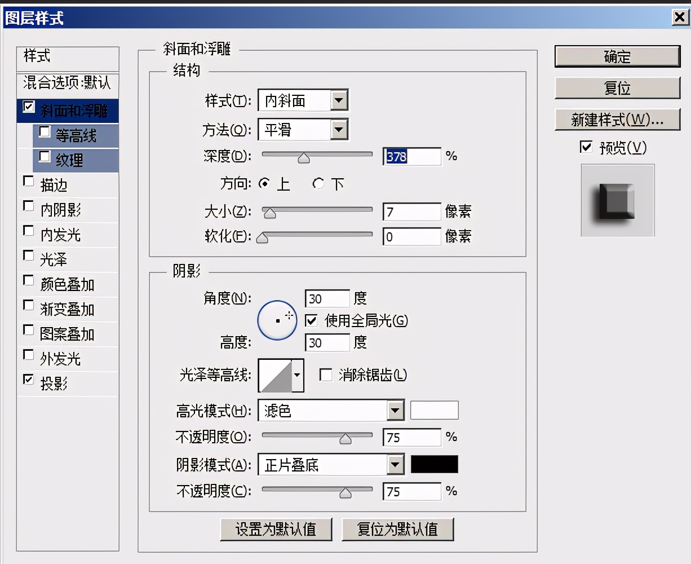This screenshot has width=691, height=564.
Task: Click 设置为默认值 button
Action: [x=276, y=529]
